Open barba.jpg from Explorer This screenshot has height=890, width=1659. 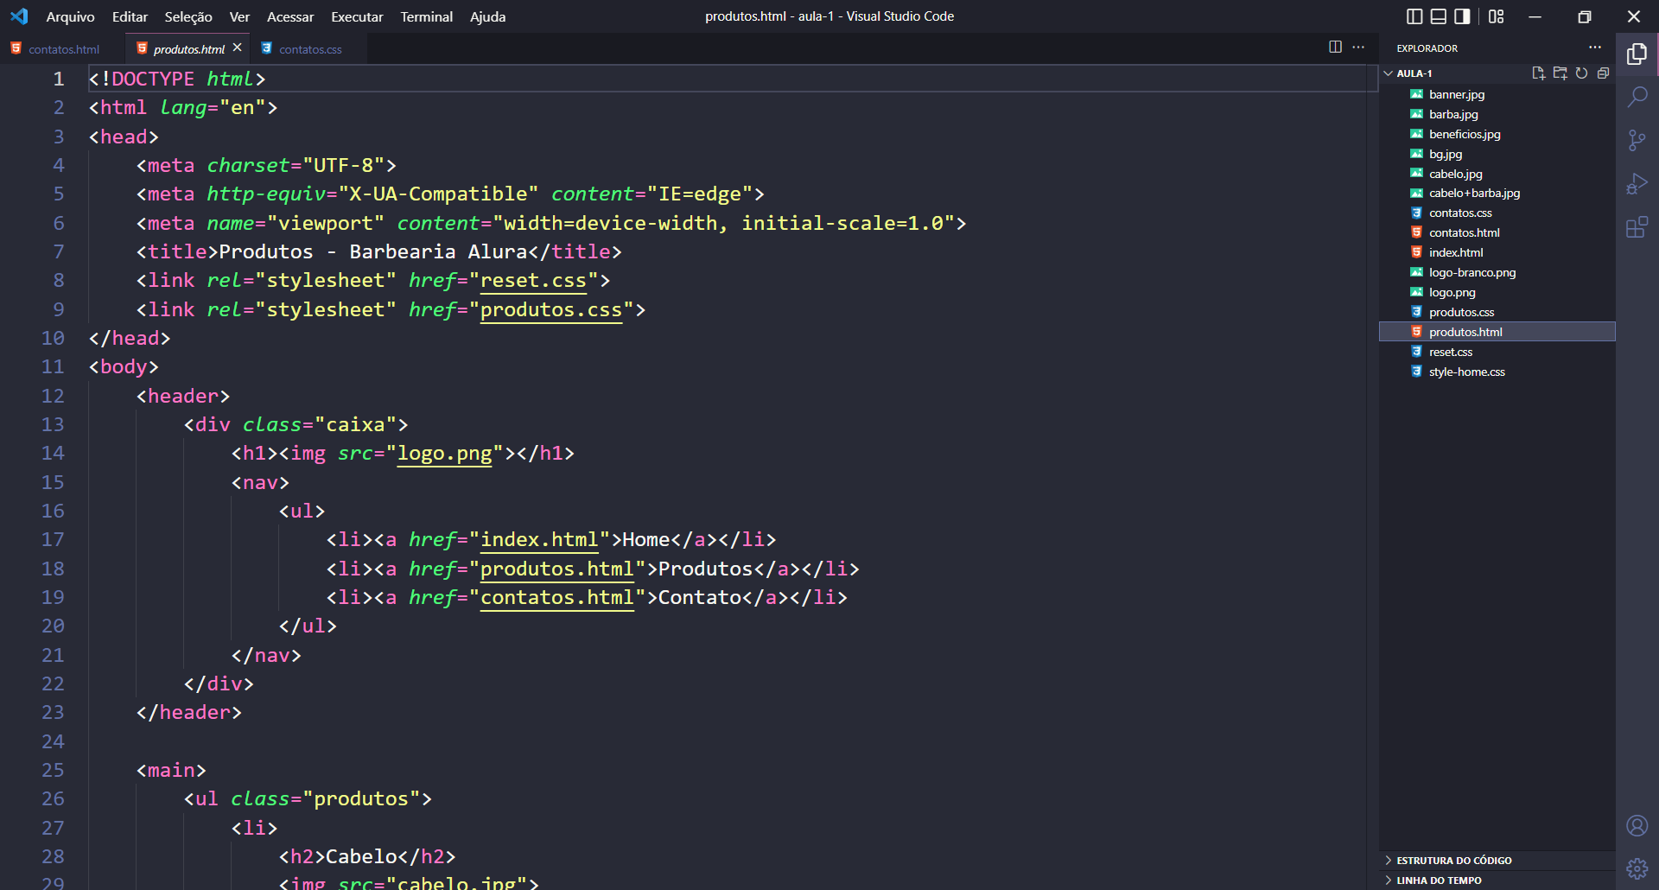(x=1497, y=114)
